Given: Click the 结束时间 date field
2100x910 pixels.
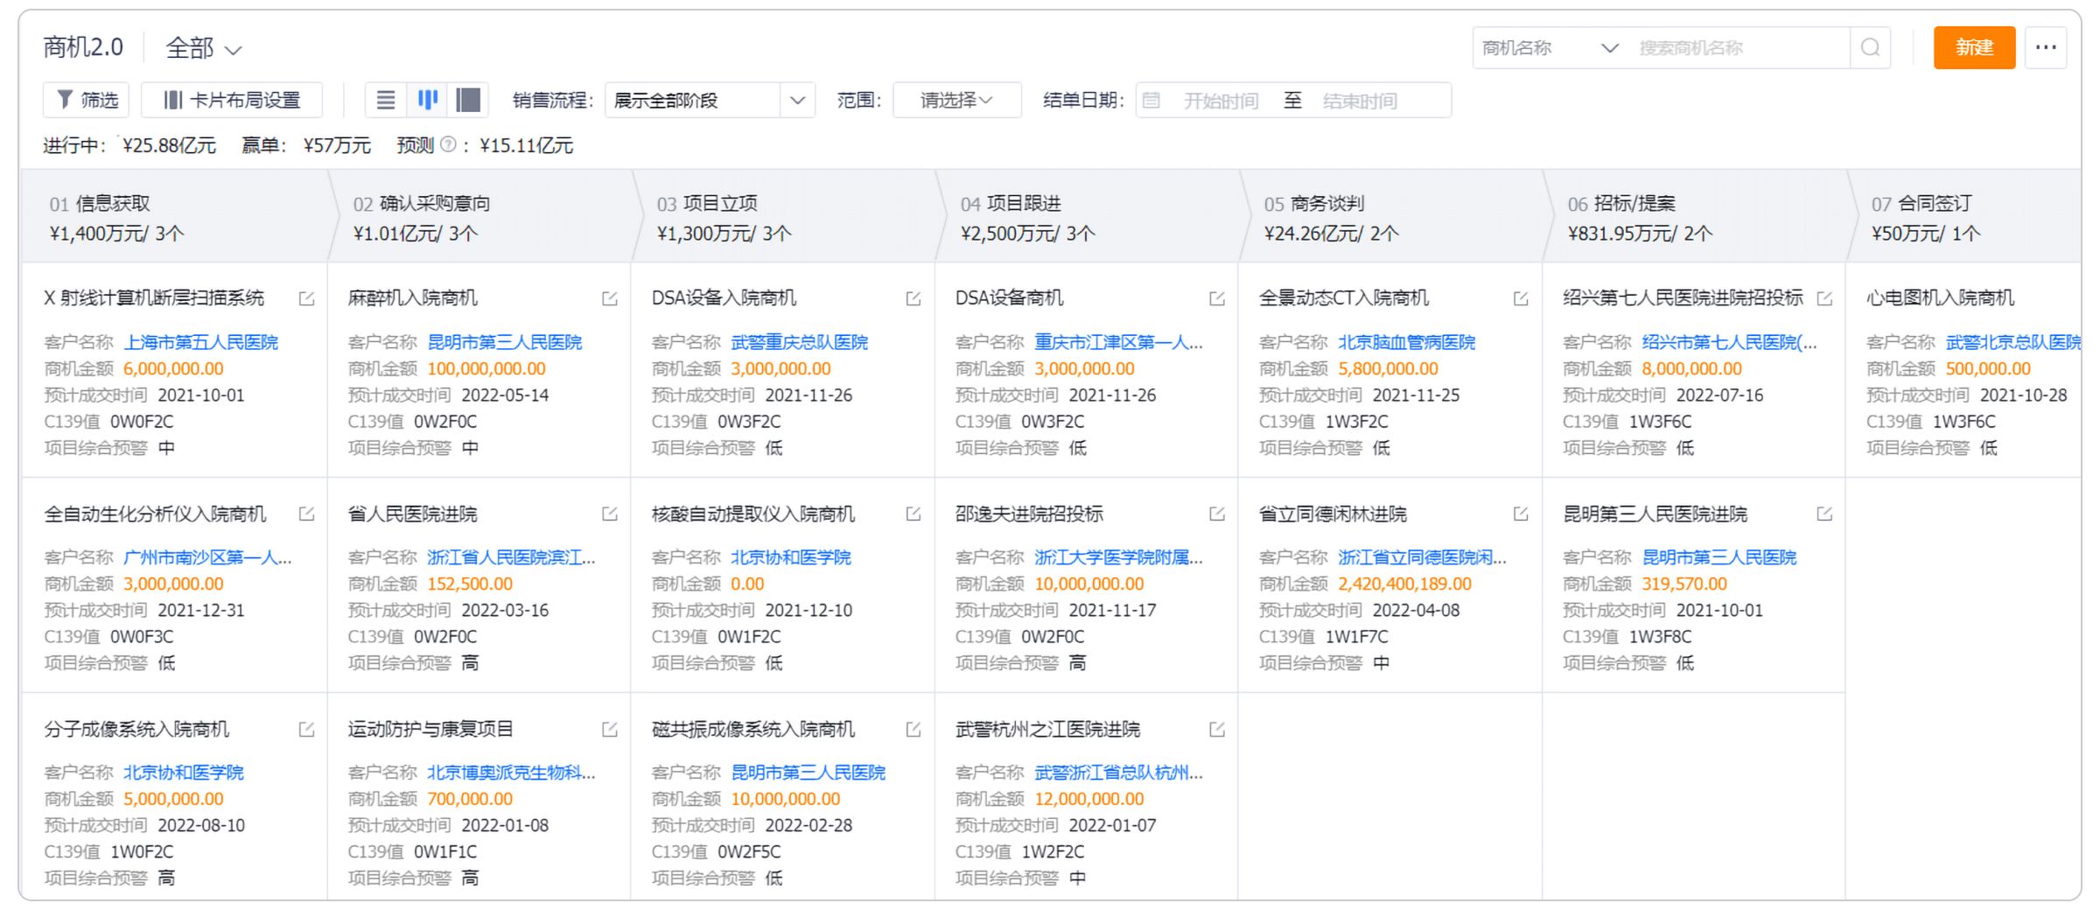Looking at the screenshot, I should [x=1360, y=101].
